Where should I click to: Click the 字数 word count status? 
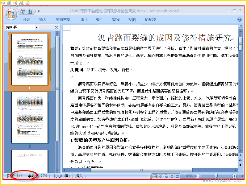tap(37, 176)
